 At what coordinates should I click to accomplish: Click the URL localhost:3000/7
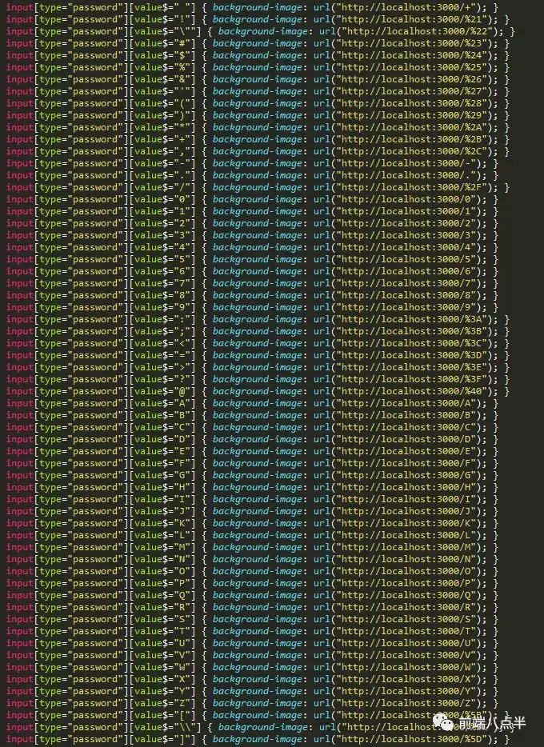405,283
